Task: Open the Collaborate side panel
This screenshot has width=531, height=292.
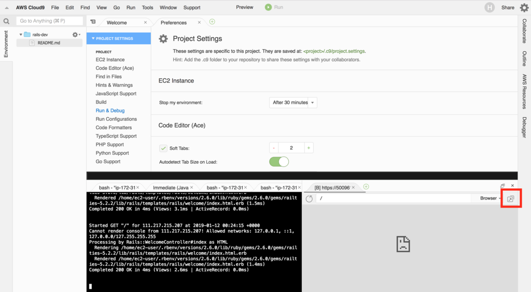Action: pyautogui.click(x=524, y=31)
